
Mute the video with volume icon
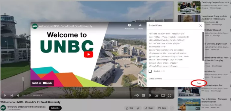tap(18, 95)
